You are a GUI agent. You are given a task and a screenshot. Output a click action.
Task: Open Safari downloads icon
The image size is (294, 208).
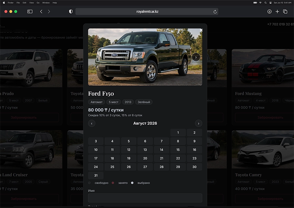tap(269, 12)
